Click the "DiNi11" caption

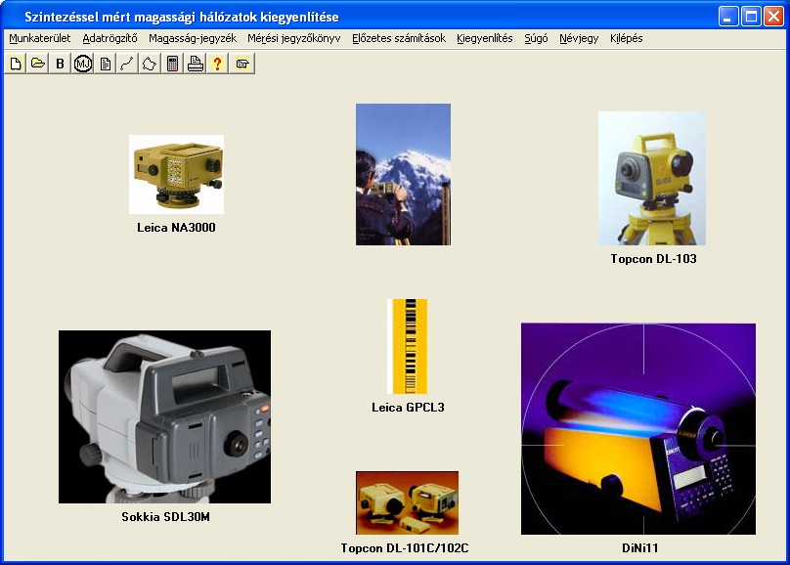coord(639,547)
